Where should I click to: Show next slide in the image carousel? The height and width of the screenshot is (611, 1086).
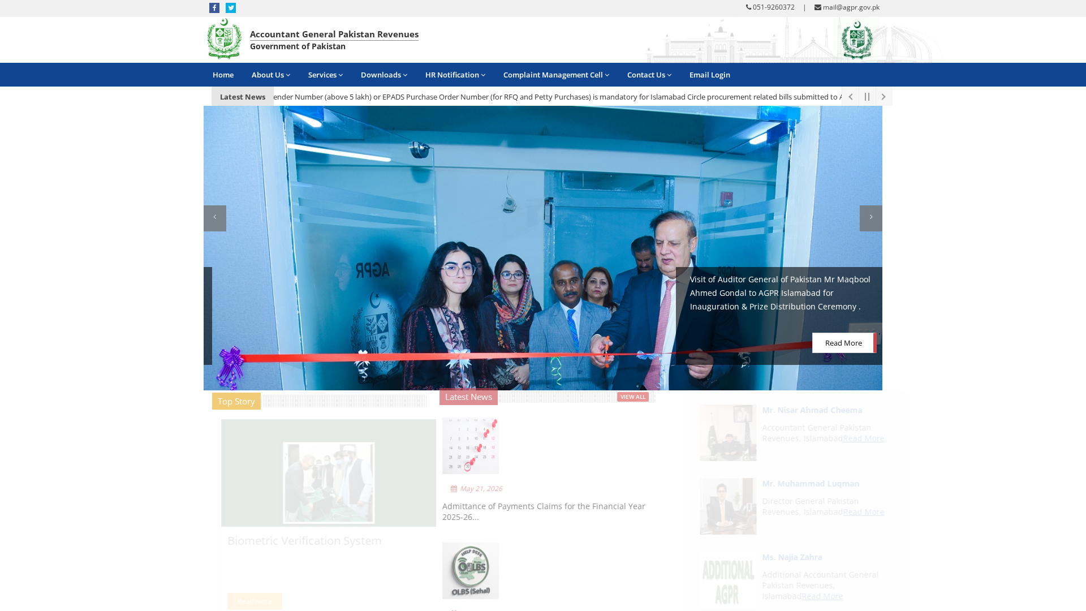pyautogui.click(x=871, y=218)
